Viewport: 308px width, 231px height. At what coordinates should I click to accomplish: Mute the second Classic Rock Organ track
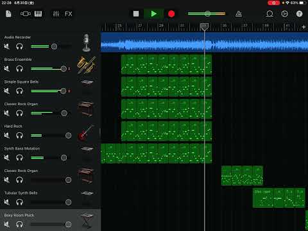pyautogui.click(x=6, y=180)
